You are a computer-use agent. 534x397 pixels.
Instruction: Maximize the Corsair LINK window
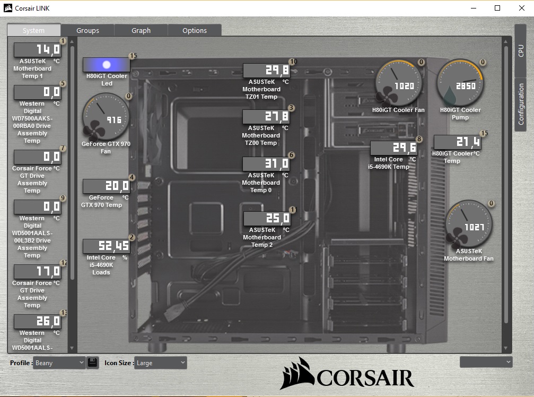tap(497, 8)
